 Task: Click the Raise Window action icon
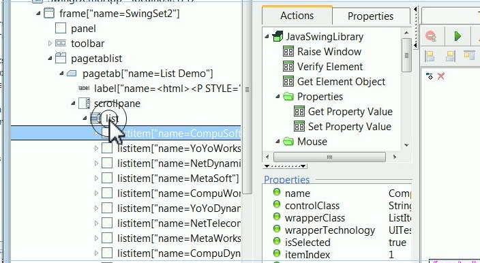tap(288, 51)
